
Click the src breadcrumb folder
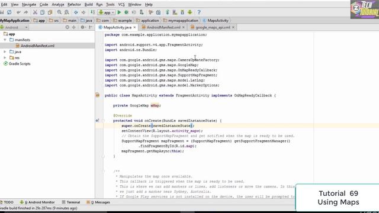tap(54, 21)
